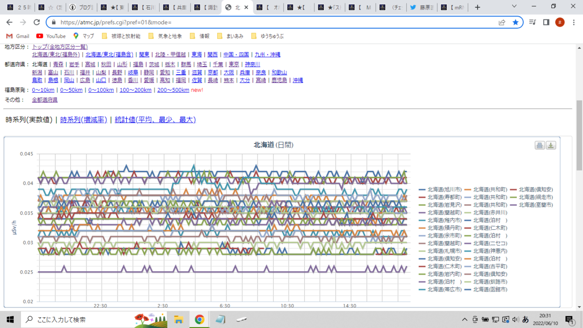Screen dimensions: 583x328
Task: Open 時系列(増減率) link
Action: 84,120
